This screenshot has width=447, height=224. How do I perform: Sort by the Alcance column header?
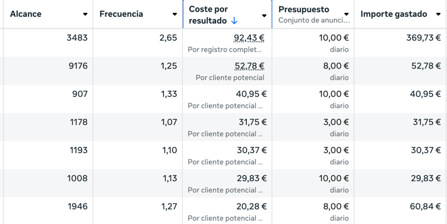[x=26, y=14]
